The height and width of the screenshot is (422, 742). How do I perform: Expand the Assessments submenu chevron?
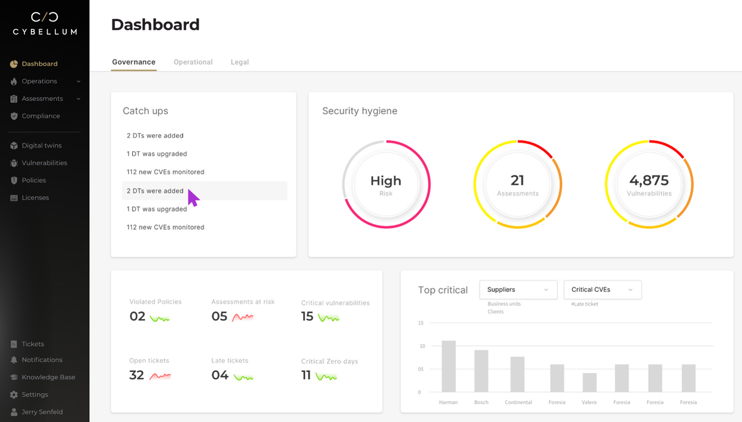(78, 99)
